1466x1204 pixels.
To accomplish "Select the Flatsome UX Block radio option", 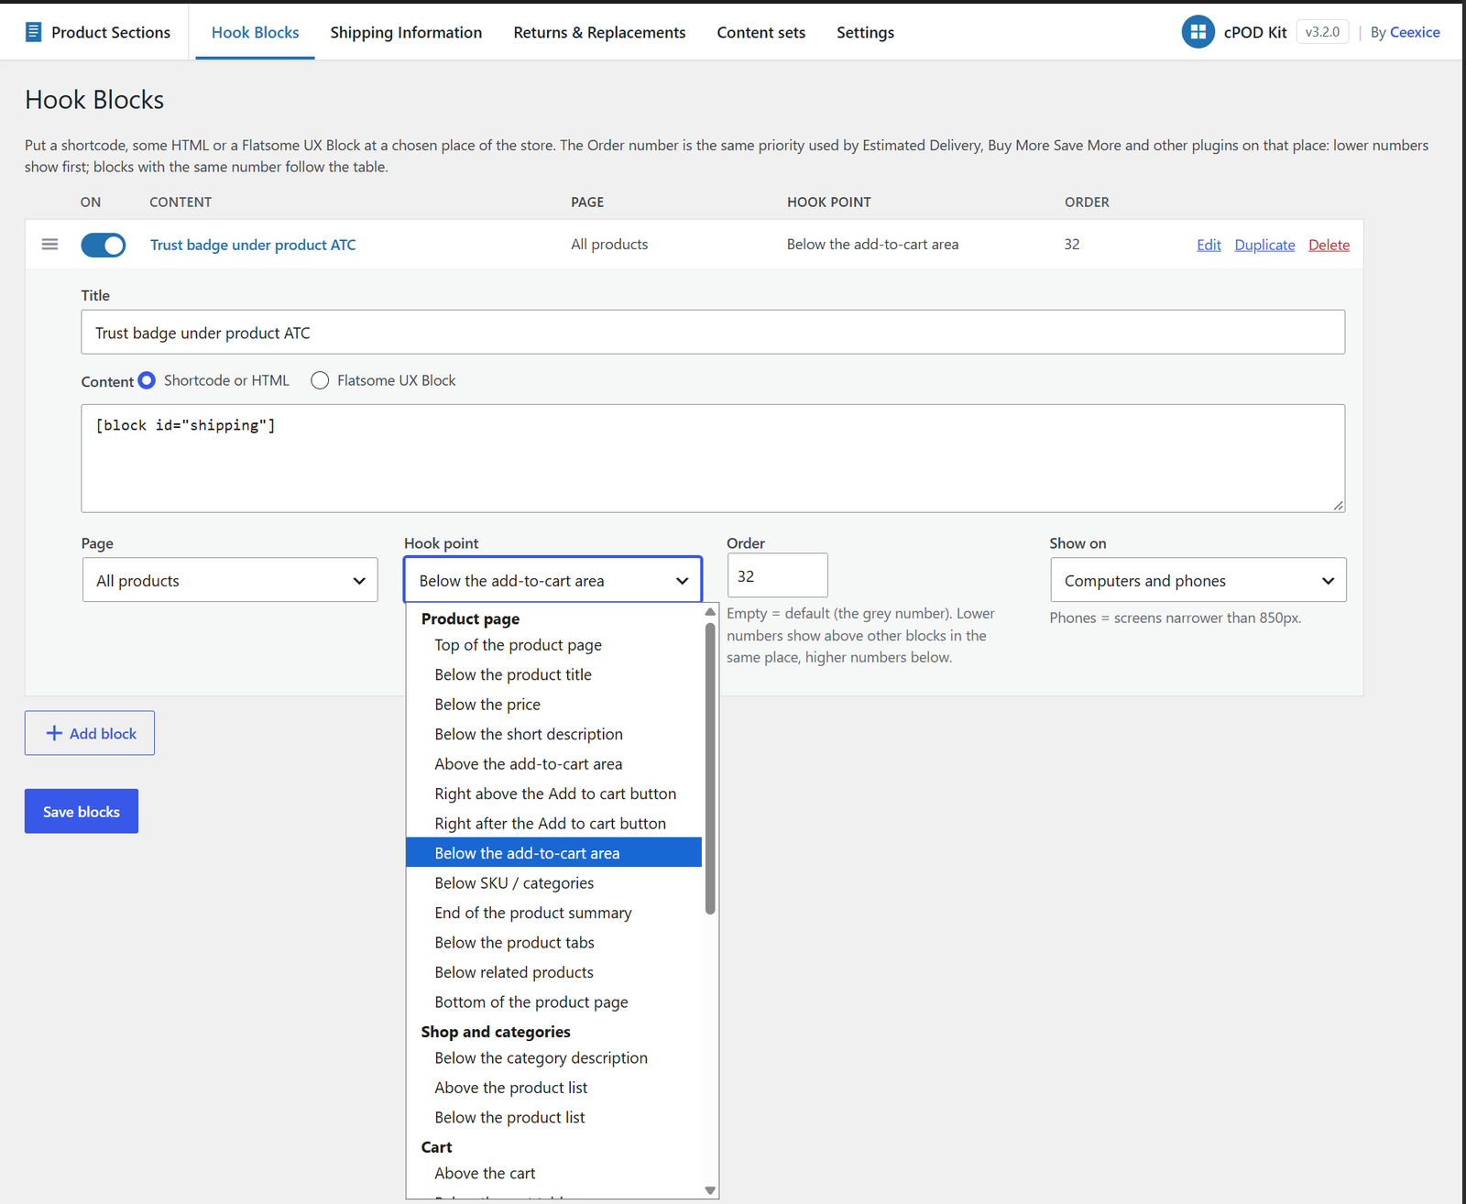I will click(320, 380).
